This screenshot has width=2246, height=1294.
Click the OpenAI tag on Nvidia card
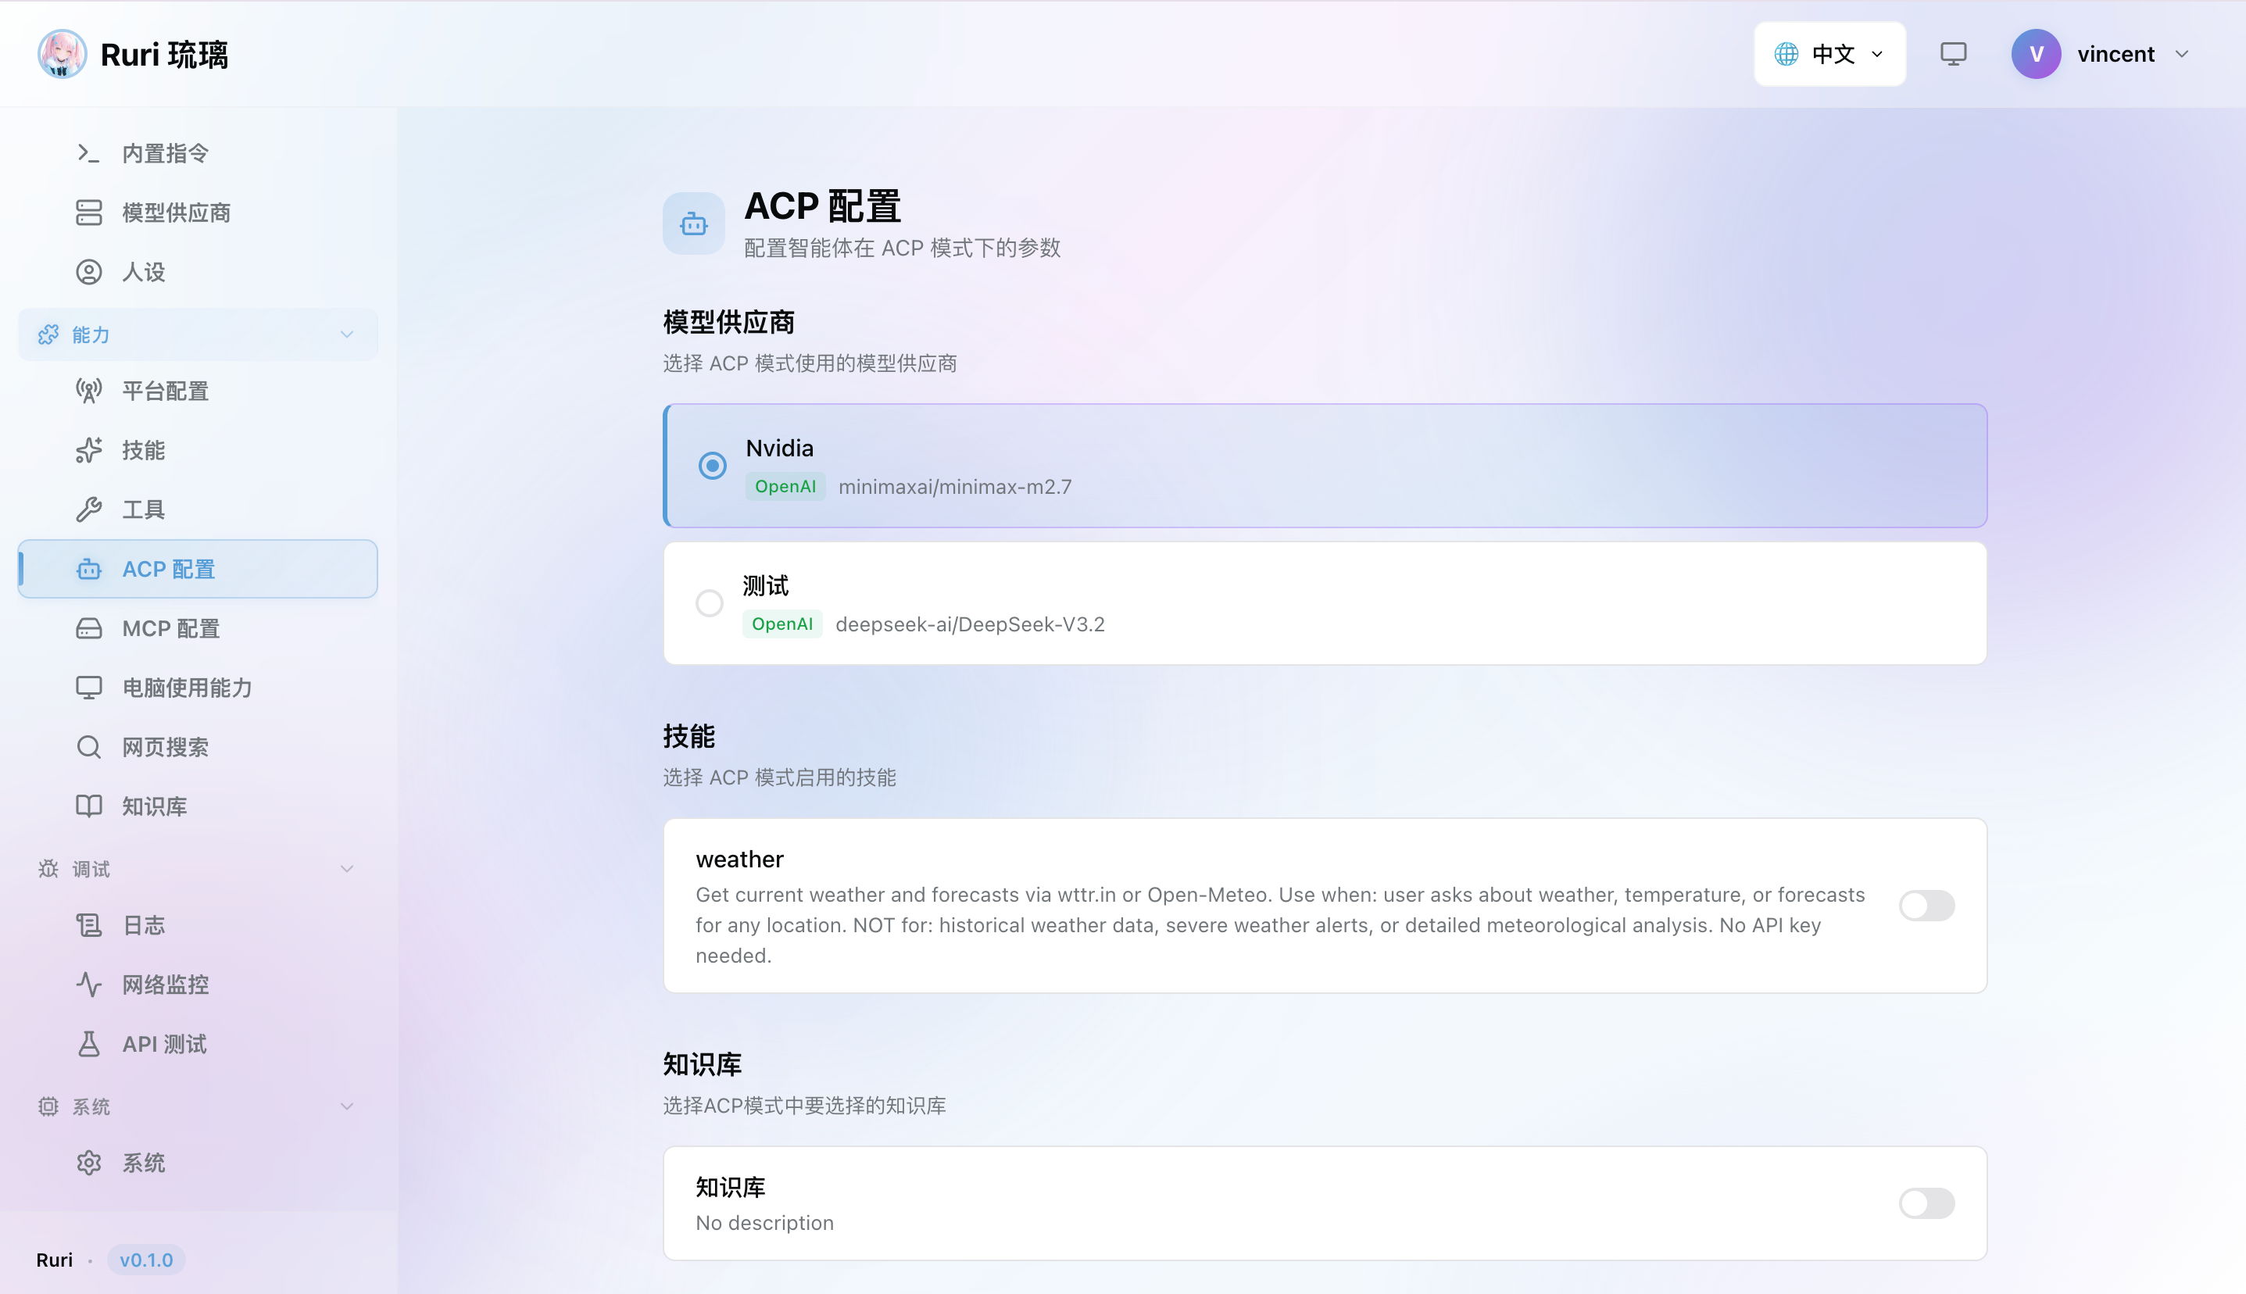785,486
